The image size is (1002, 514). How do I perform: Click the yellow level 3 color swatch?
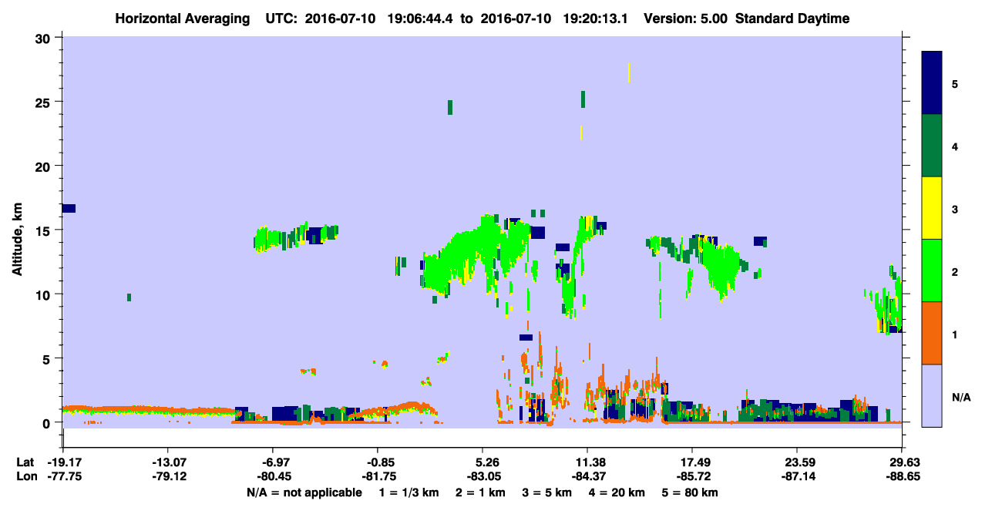click(932, 208)
